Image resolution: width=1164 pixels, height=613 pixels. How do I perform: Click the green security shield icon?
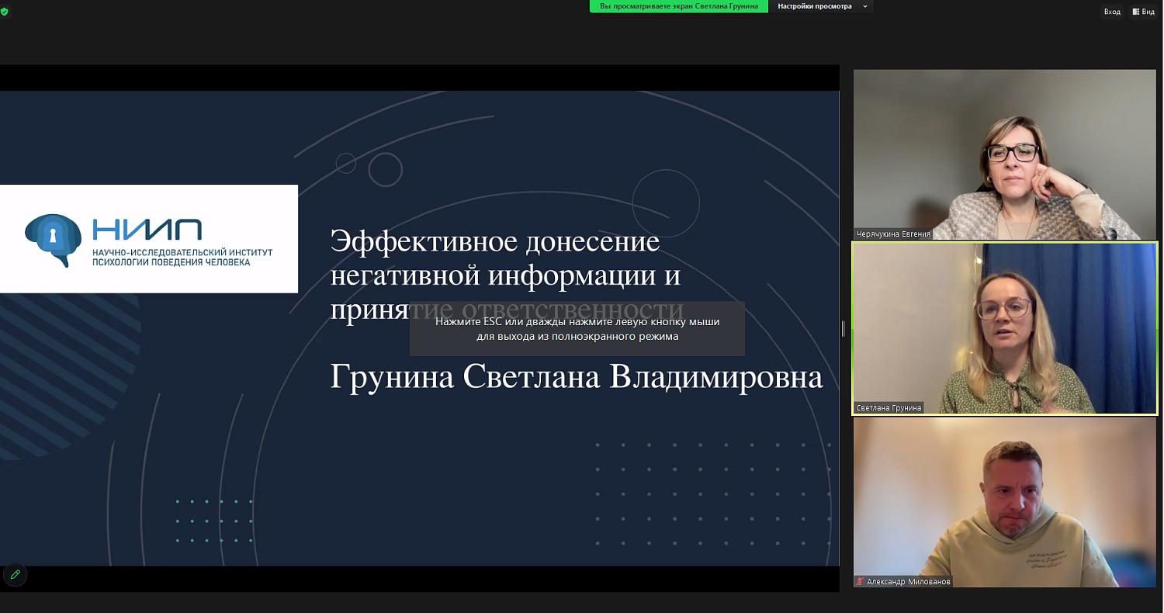coord(5,12)
